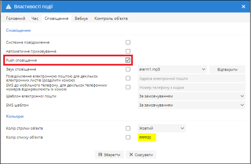The height and width of the screenshot is (164, 251).
Task: Click the X icon on Скасувати
Action: coord(131,154)
